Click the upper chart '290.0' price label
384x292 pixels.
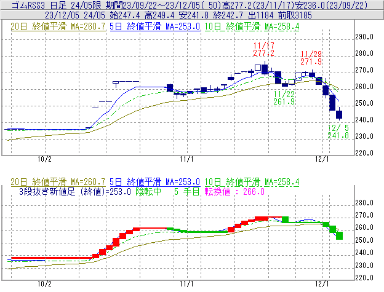click(x=364, y=37)
